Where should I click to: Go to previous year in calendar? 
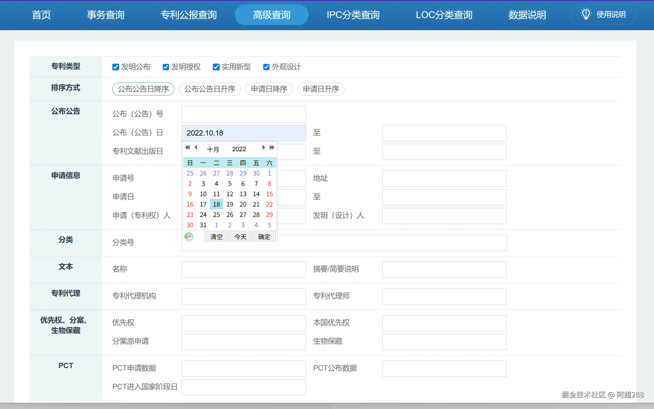[x=187, y=147]
